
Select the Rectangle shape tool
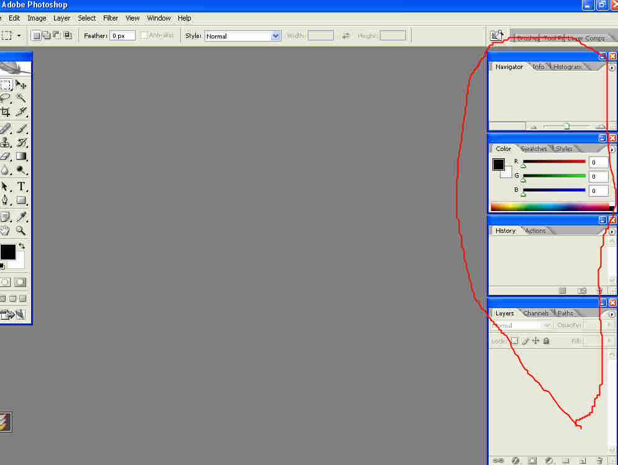(x=21, y=200)
